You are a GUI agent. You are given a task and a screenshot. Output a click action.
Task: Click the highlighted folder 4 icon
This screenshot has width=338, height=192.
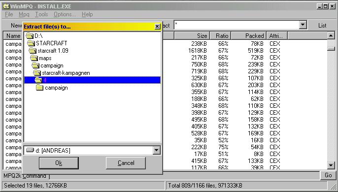[38, 80]
